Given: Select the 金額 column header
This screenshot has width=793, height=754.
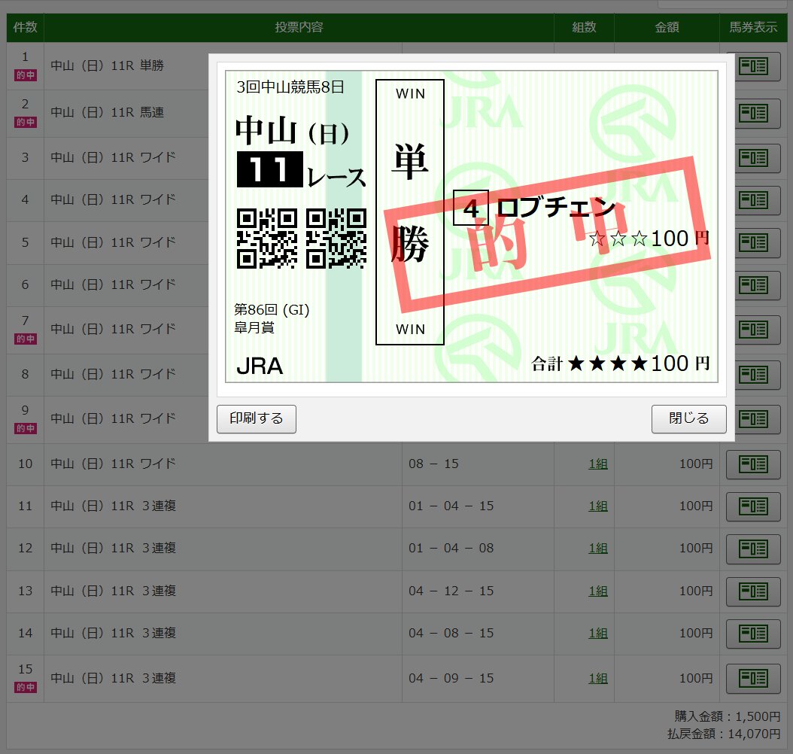Looking at the screenshot, I should coord(667,27).
